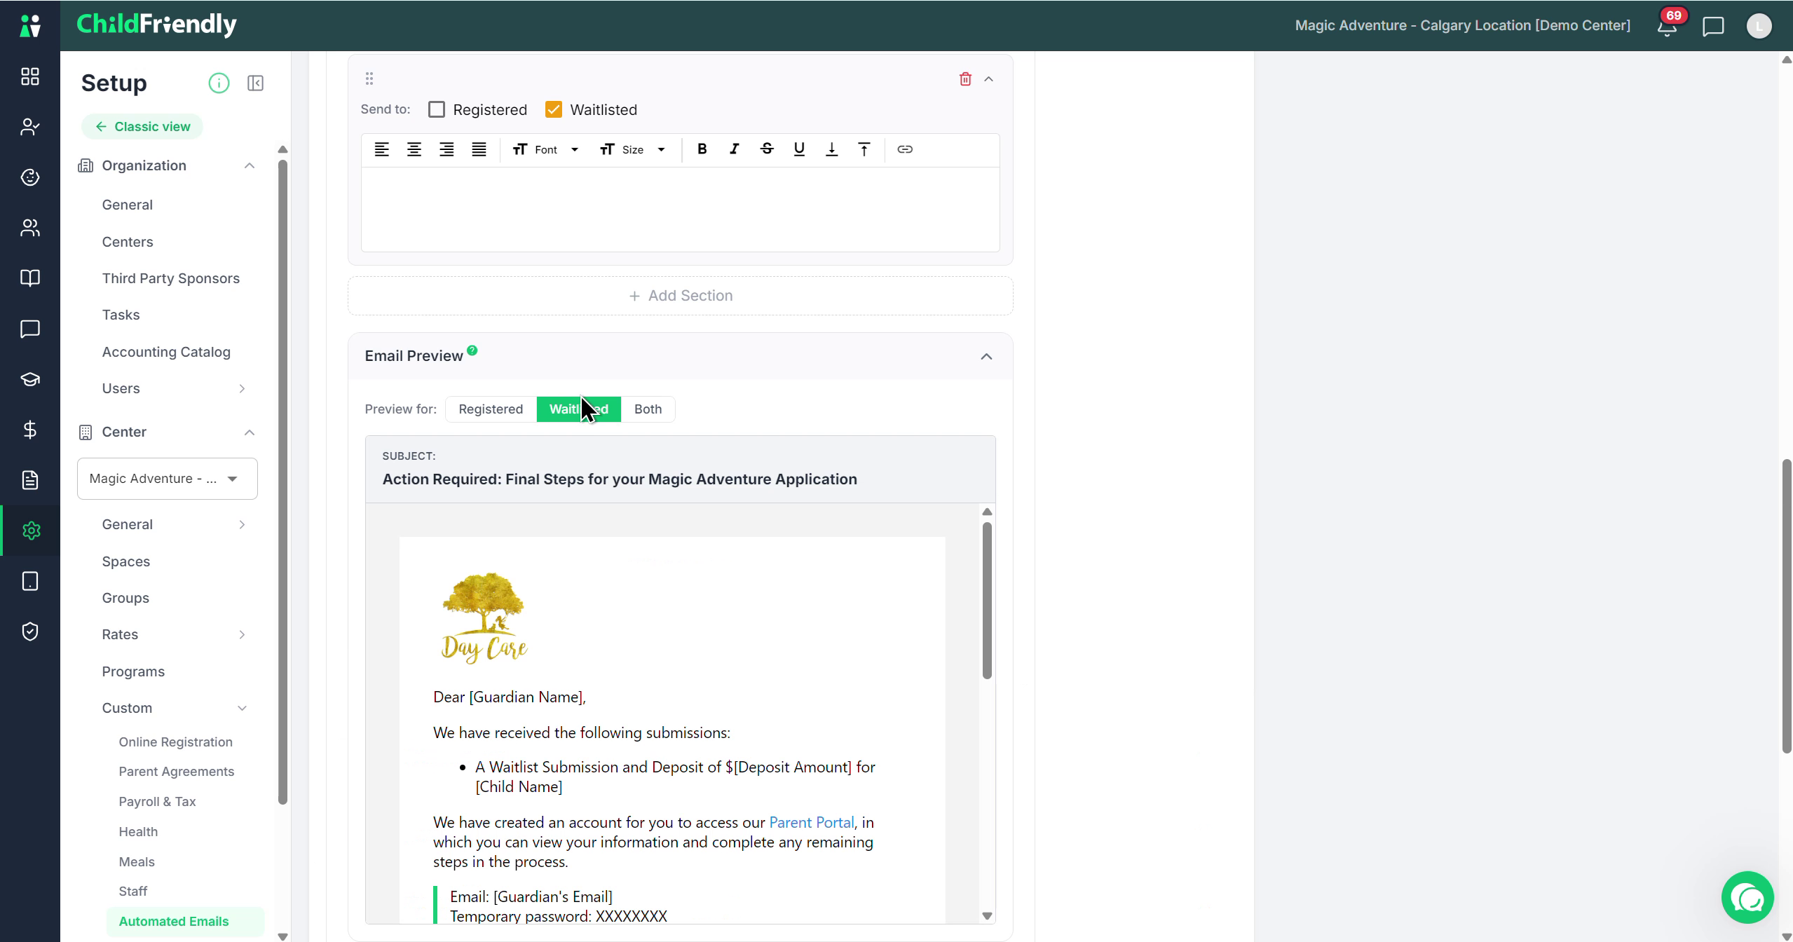Switch preview to Registered tab
1793x942 pixels.
tap(491, 409)
